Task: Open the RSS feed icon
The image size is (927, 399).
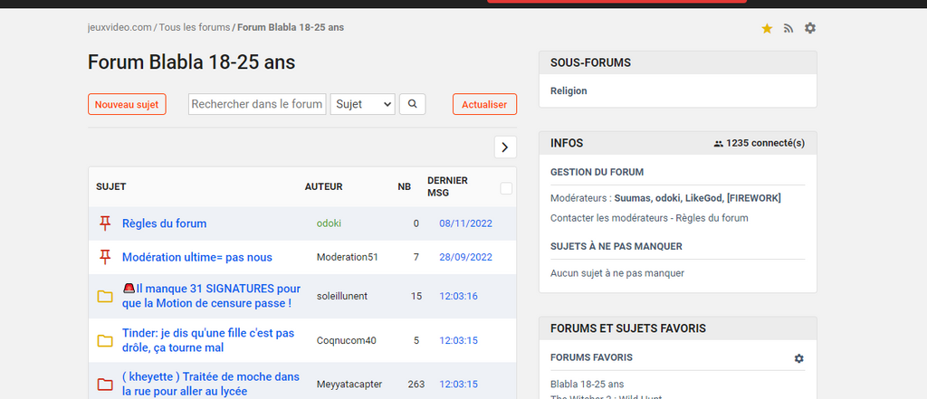Action: coord(788,29)
